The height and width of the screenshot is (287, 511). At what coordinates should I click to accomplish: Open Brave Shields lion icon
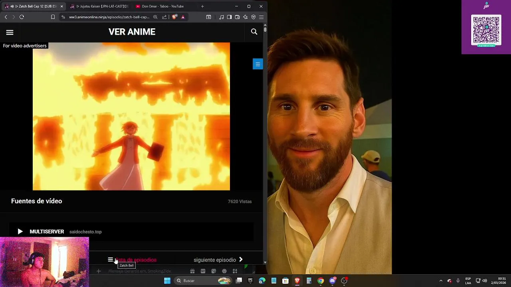click(174, 17)
